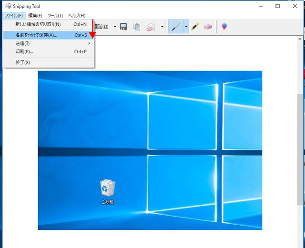This screenshot has width=305, height=248.
Task: Open the ファイル(F) menu
Action: click(14, 16)
